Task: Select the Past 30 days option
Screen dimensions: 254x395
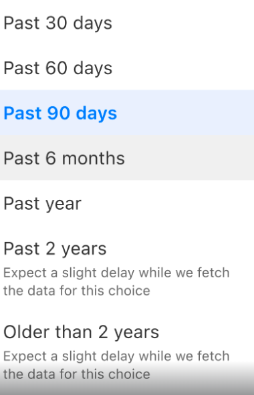Action: coord(127,23)
